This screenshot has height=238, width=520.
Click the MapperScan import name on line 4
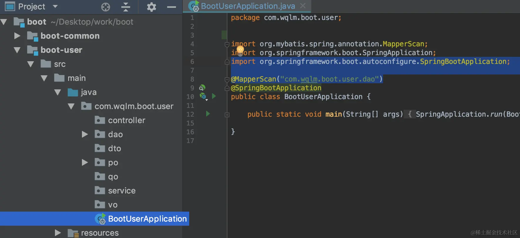403,44
